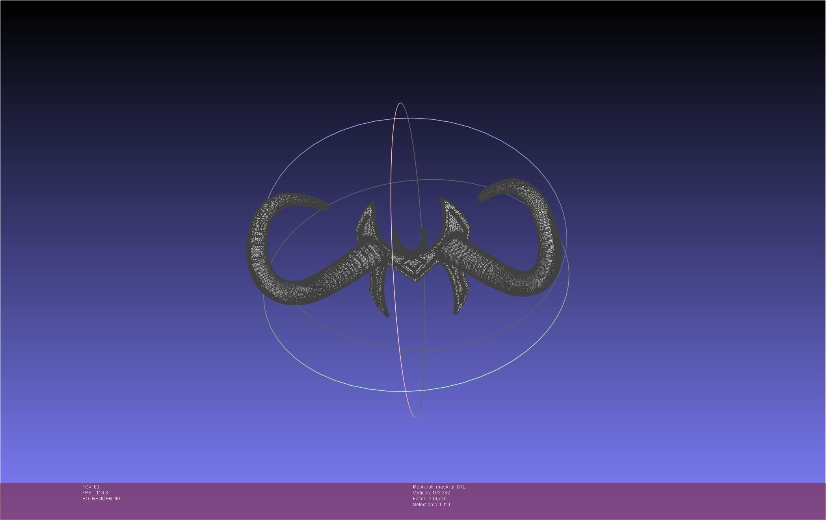Image resolution: width=826 pixels, height=520 pixels.
Task: Click the 'Mesh: loki mask full.STL' label
Action: (439, 487)
